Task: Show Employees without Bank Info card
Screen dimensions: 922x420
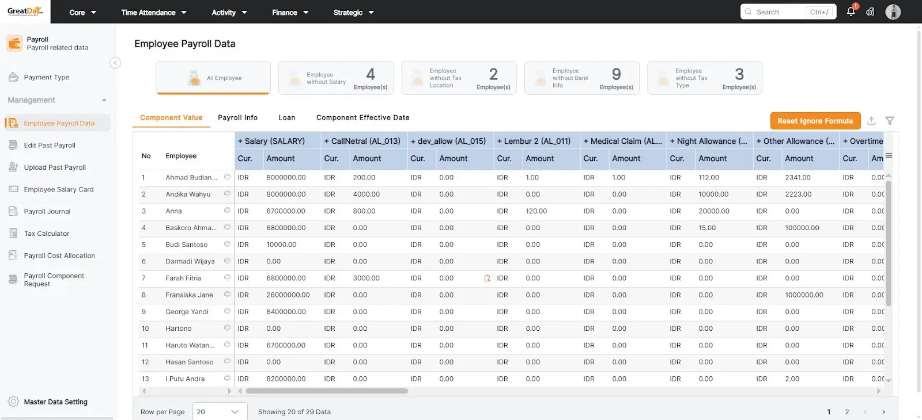Action: point(581,78)
